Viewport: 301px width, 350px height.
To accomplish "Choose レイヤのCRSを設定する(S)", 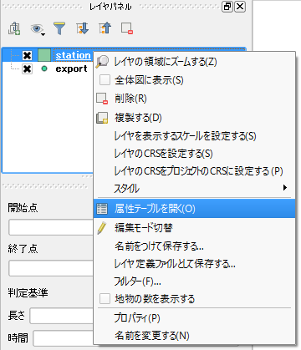I will 194,154.
